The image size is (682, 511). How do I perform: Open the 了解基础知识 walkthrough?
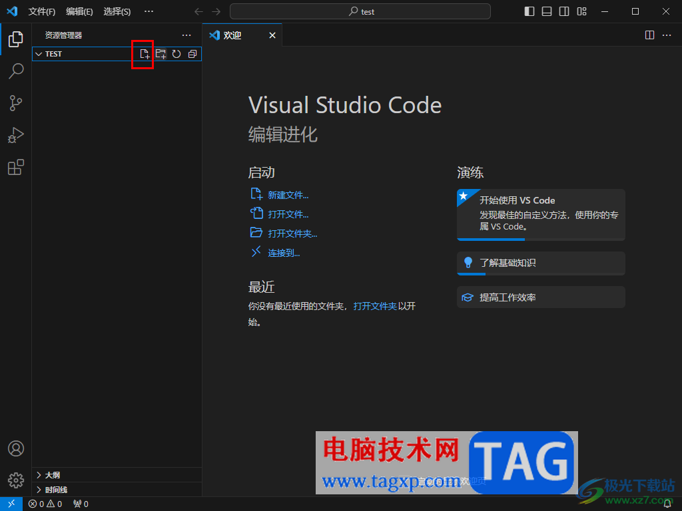pos(541,263)
